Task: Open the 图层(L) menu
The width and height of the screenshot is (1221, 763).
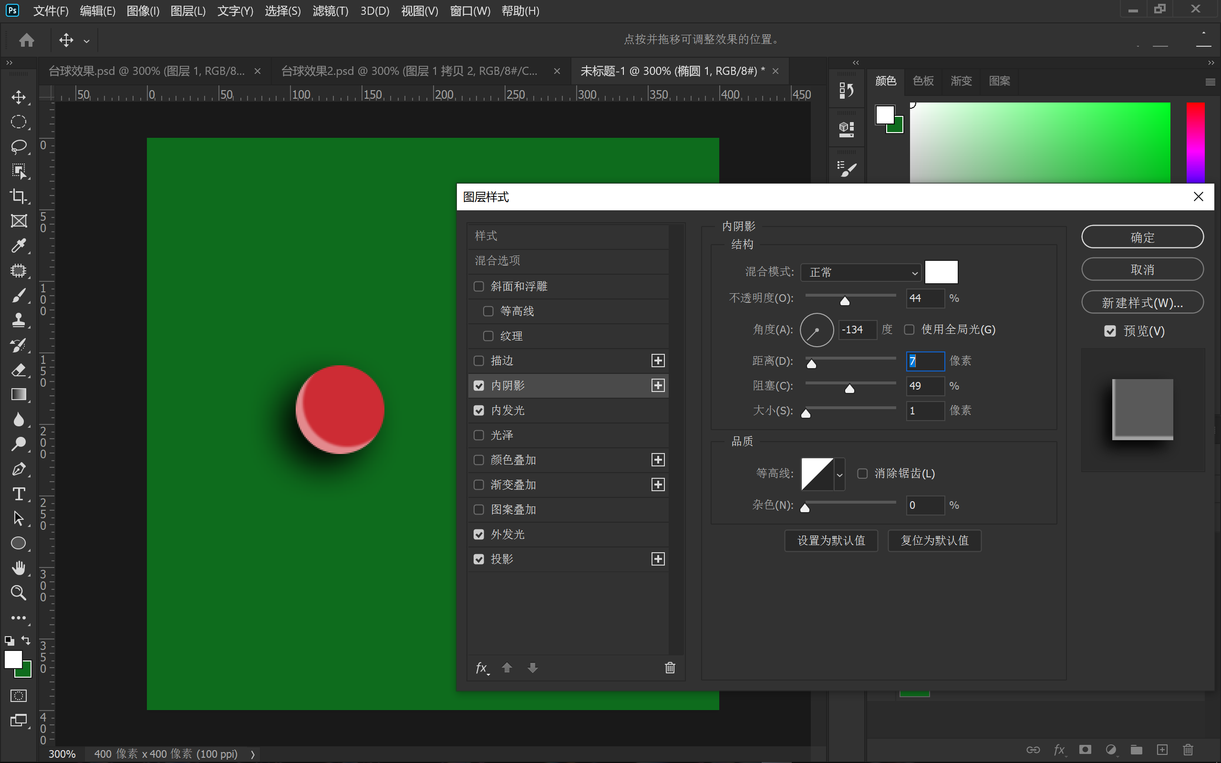Action: [x=188, y=10]
